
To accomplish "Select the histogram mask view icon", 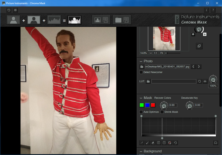I will click(54, 20).
